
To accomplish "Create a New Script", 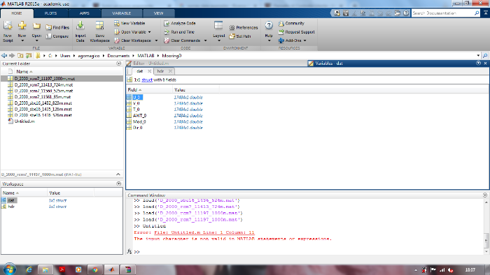I will click(x=8, y=32).
